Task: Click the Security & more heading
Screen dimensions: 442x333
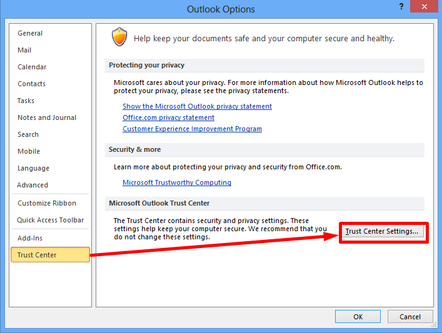Action: pos(135,149)
